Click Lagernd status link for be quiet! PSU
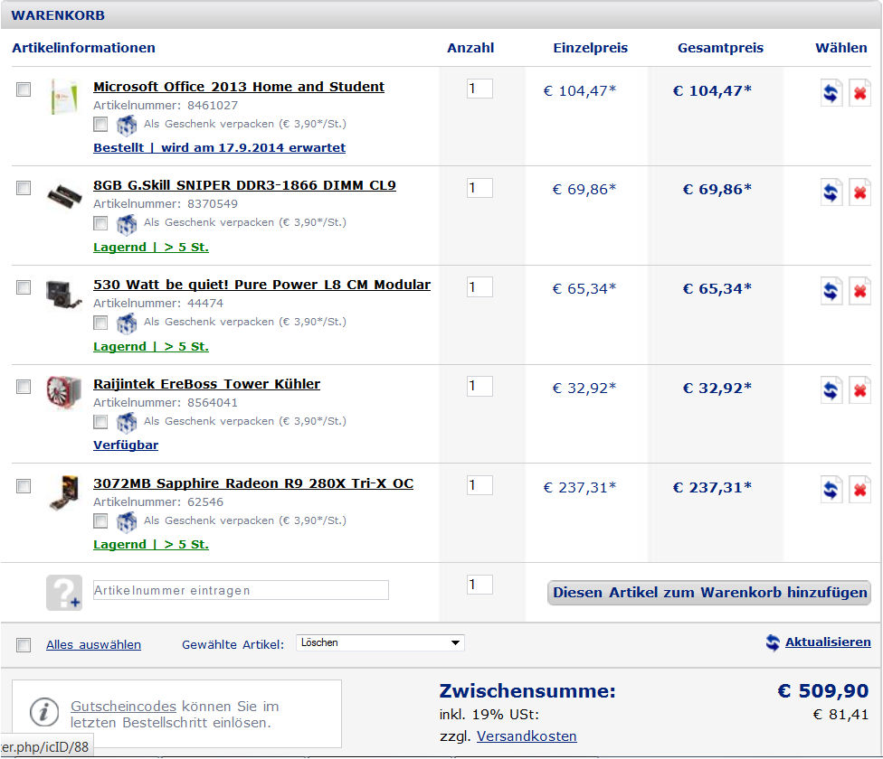The height and width of the screenshot is (759, 883). tap(151, 347)
